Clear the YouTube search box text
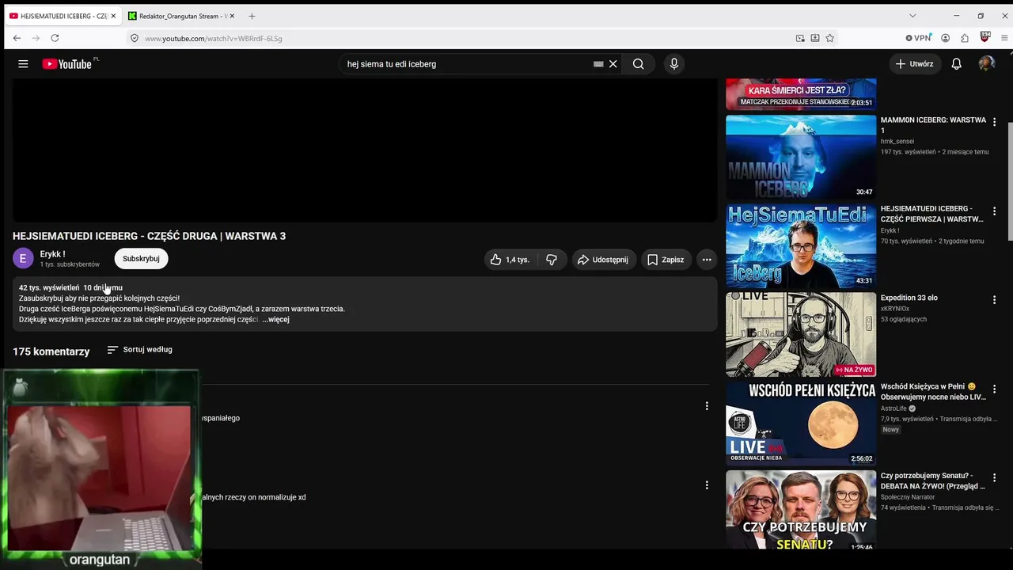Viewport: 1013px width, 570px height. (x=613, y=64)
